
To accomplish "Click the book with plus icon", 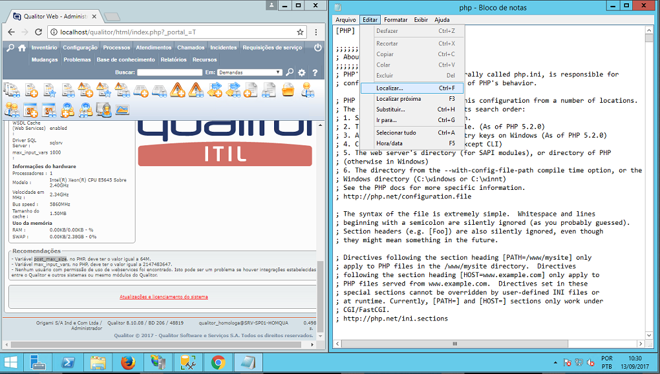I will [x=141, y=90].
